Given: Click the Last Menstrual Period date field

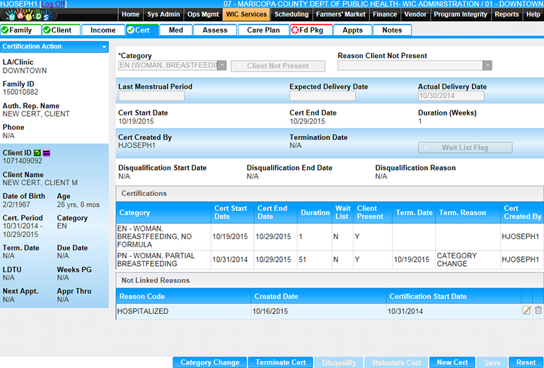Looking at the screenshot, I should point(151,96).
